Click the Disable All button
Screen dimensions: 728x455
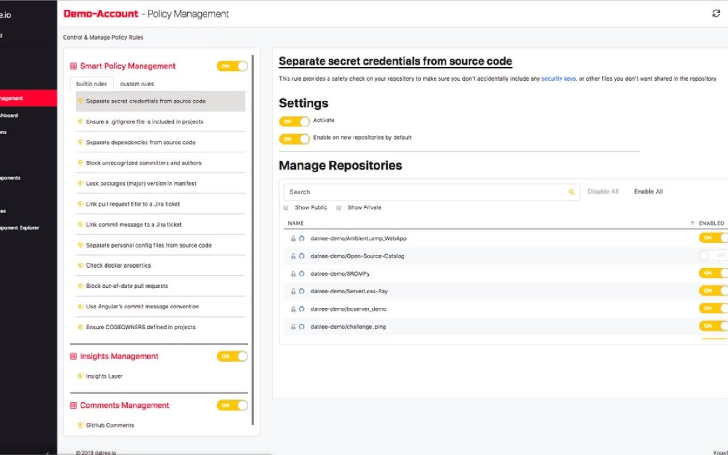pyautogui.click(x=603, y=192)
